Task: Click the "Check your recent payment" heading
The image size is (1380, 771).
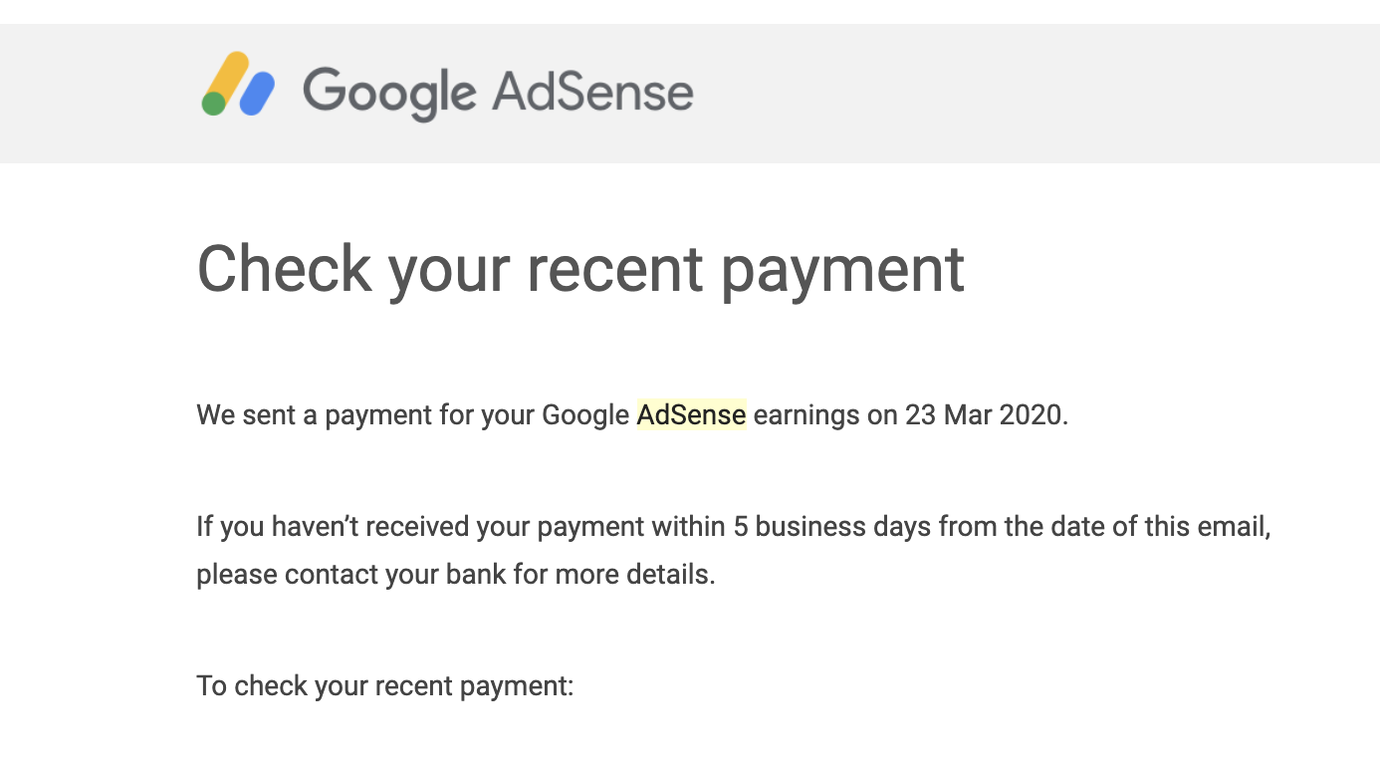Action: (580, 269)
